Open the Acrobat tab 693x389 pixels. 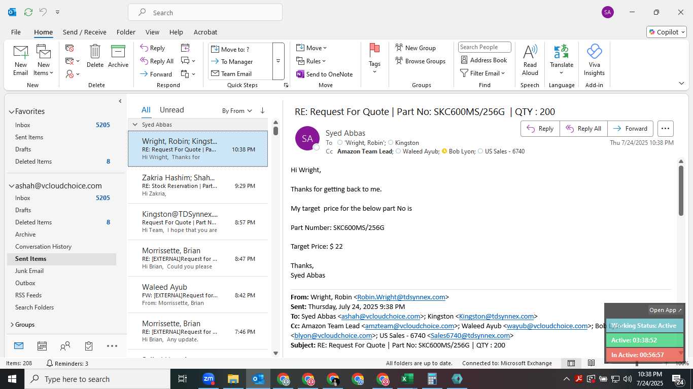pyautogui.click(x=205, y=32)
